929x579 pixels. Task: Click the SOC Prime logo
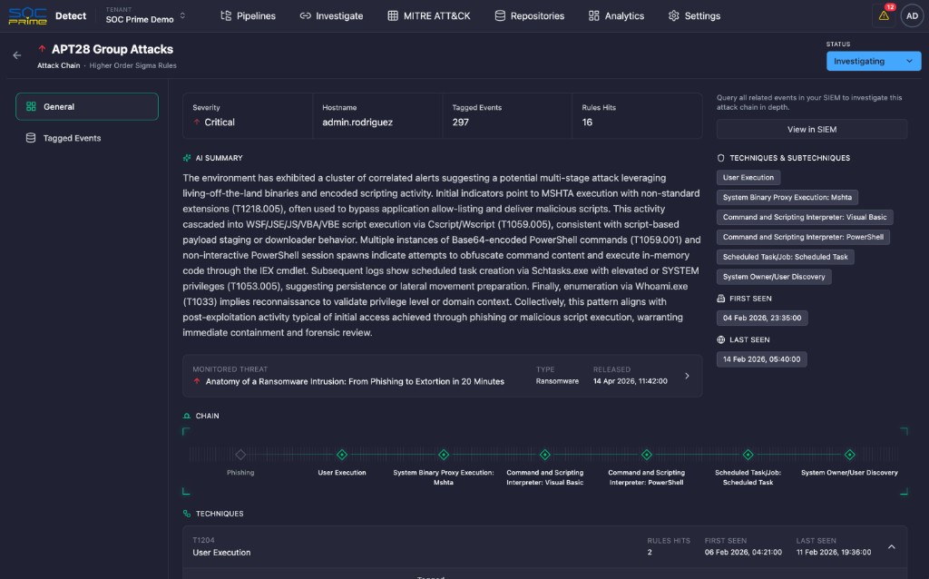click(27, 16)
